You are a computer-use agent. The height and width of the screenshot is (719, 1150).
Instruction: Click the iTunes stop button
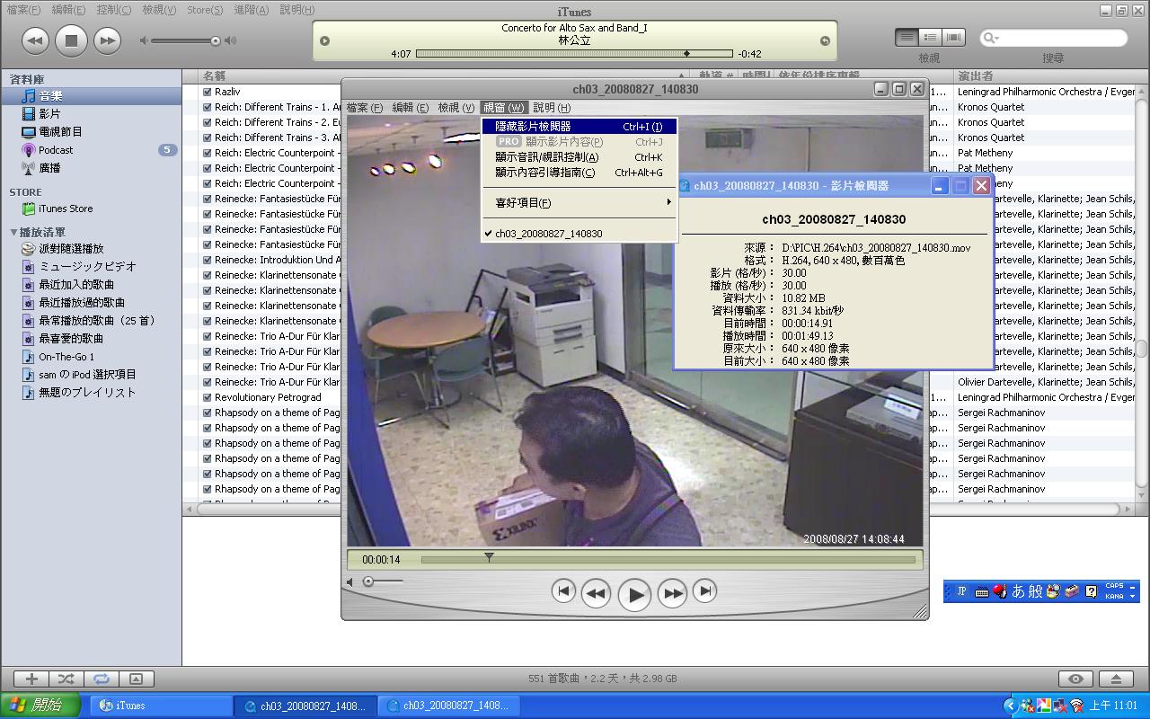pyautogui.click(x=71, y=40)
